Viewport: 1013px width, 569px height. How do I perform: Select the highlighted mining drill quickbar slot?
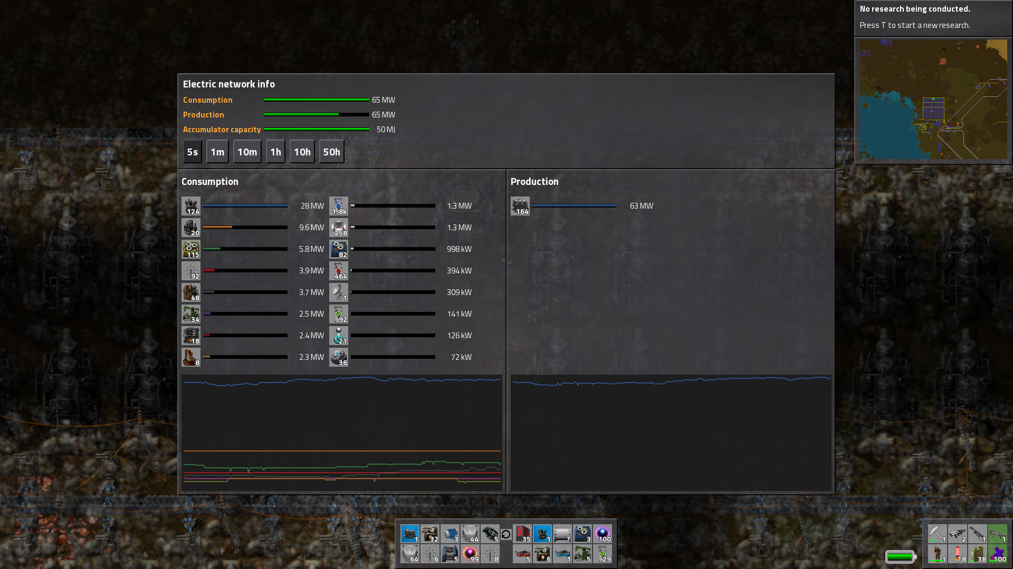coord(542,534)
